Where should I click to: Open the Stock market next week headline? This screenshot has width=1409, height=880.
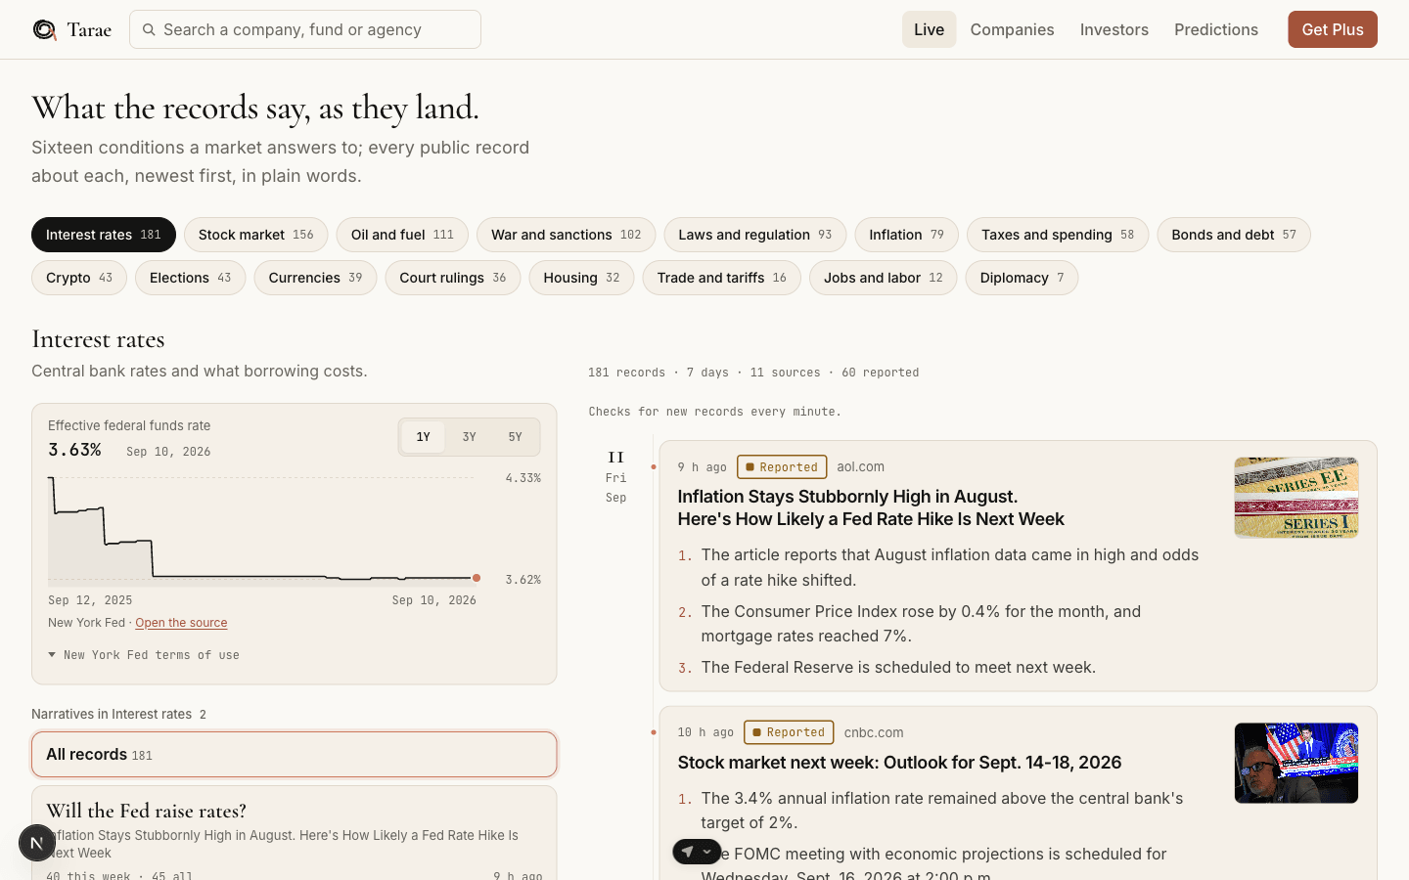coord(899,762)
